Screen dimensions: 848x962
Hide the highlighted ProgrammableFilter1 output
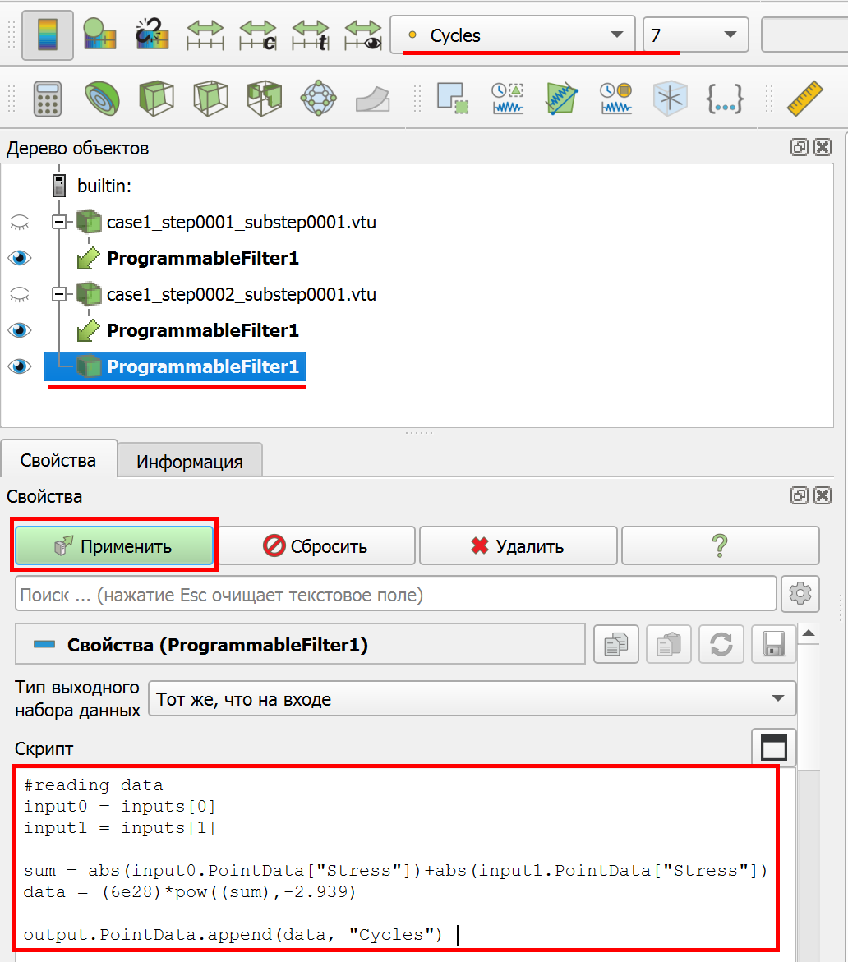(x=20, y=366)
